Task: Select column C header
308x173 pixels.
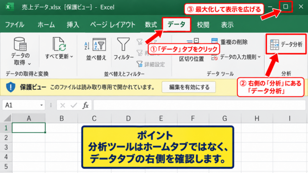Action: point(94,119)
